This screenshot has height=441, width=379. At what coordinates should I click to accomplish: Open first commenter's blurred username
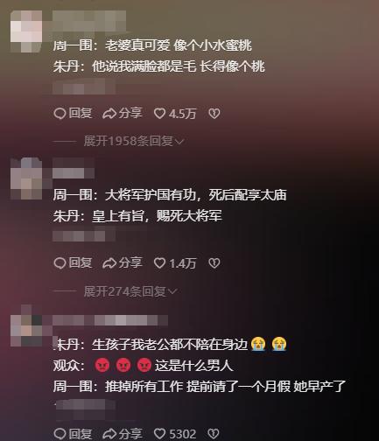click(x=89, y=21)
